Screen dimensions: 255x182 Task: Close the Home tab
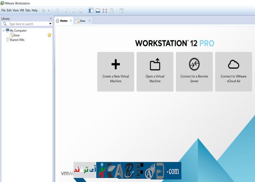71,21
